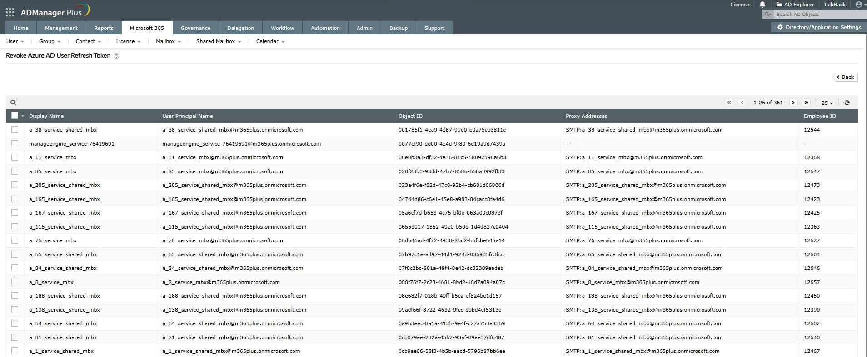The width and height of the screenshot is (867, 357).
Task: Open the Automation tab
Action: [325, 28]
